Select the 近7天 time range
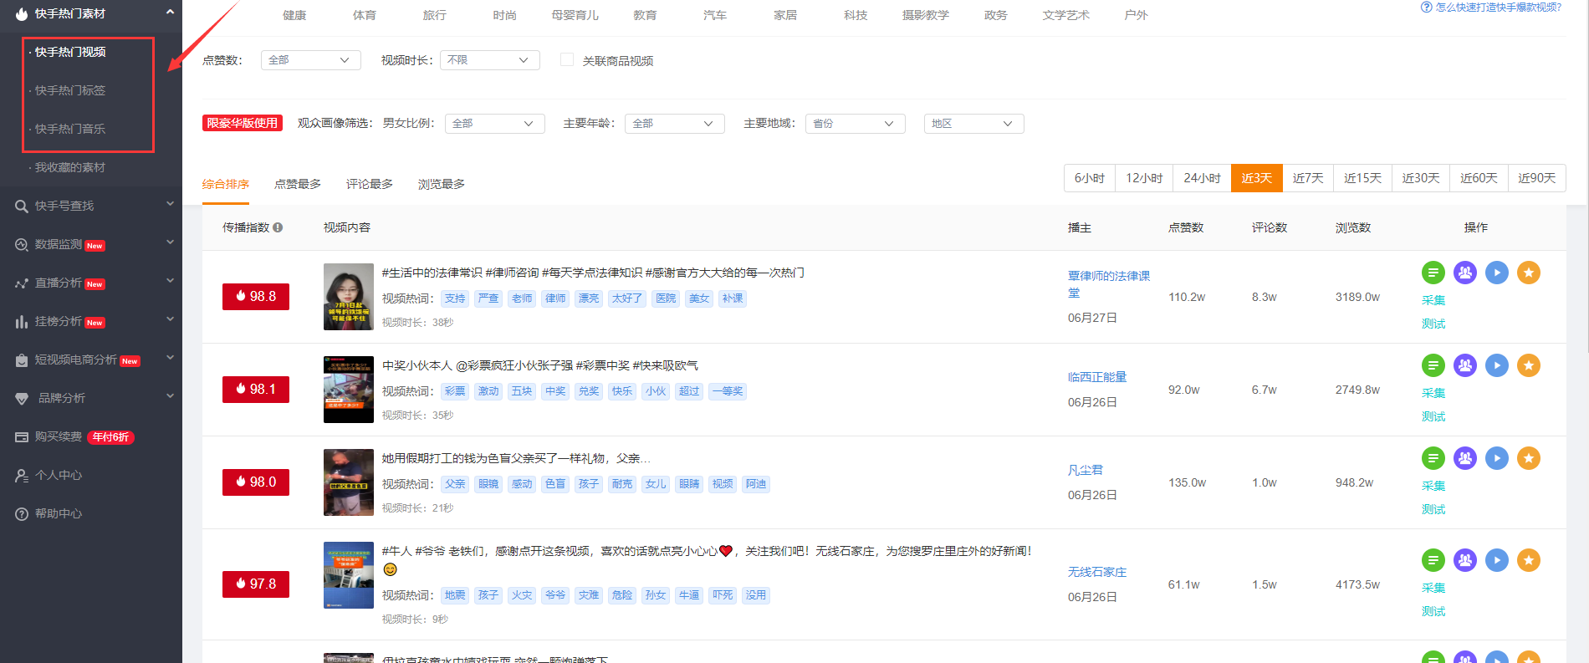The image size is (1589, 663). pyautogui.click(x=1308, y=178)
